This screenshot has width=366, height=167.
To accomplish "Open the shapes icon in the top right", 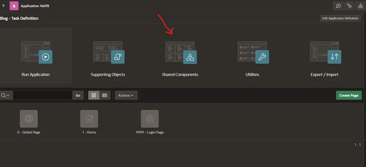I will (360, 6).
